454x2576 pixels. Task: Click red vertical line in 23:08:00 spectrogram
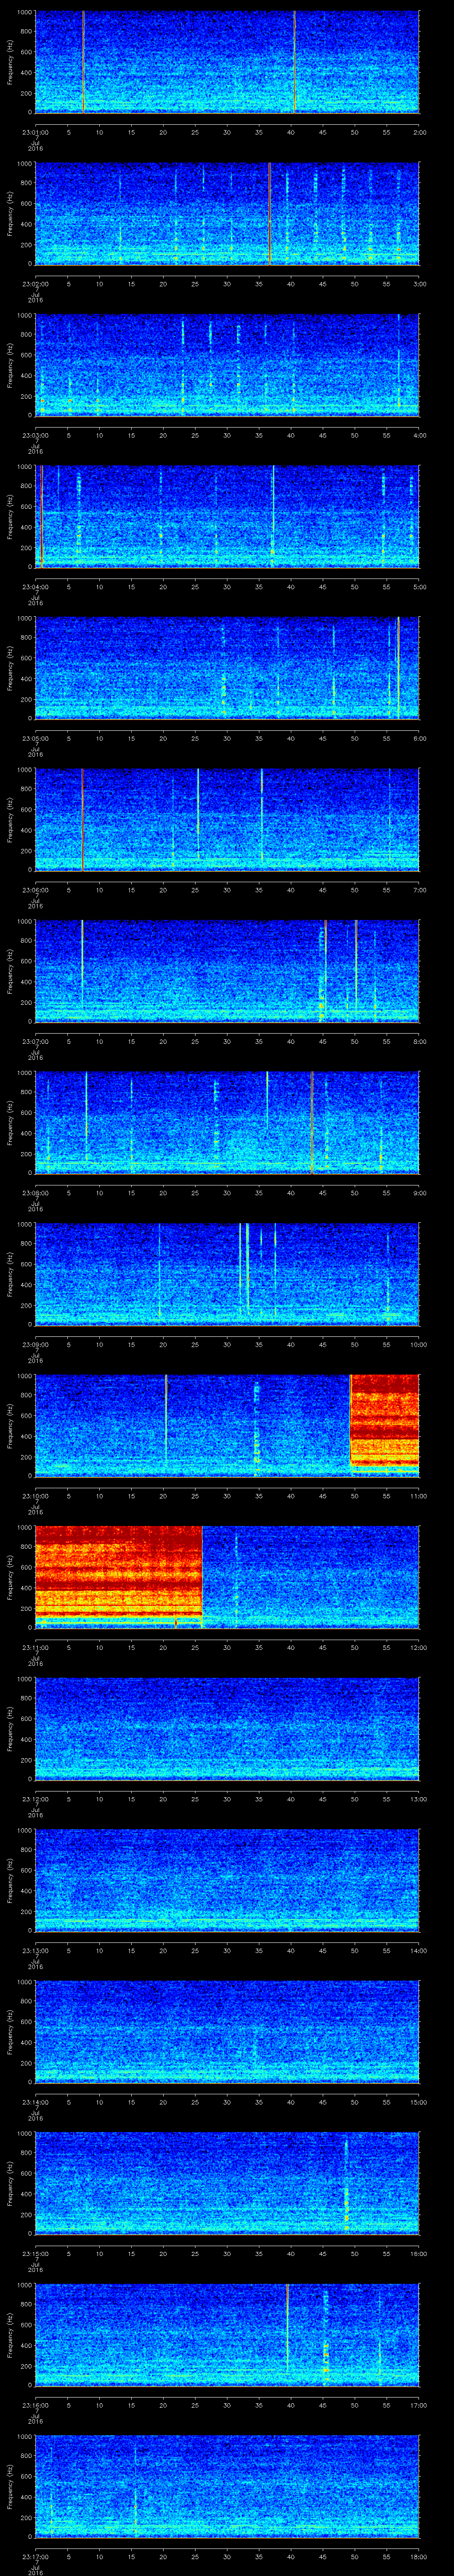(x=311, y=1122)
